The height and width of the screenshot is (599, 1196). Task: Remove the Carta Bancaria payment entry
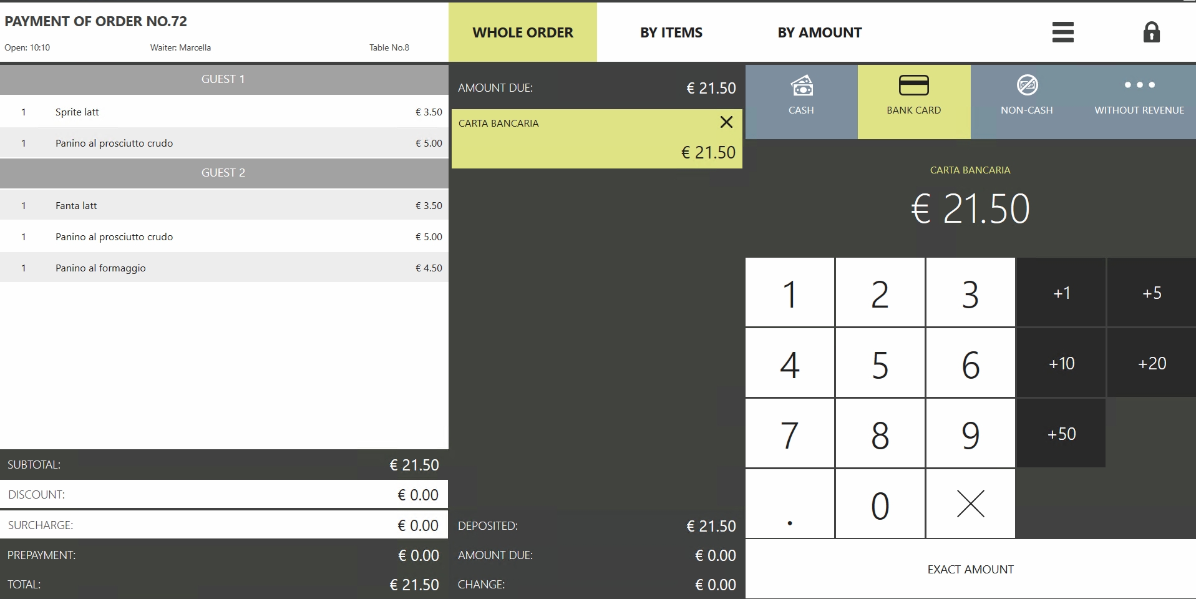726,122
